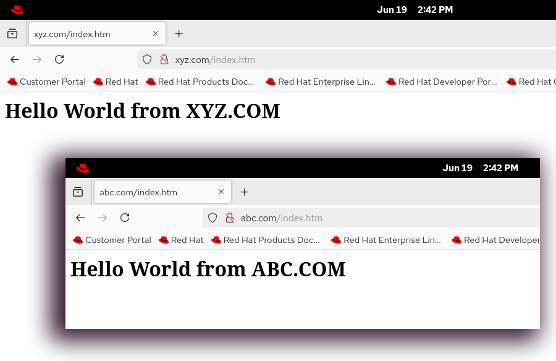Go back in the abc.com window
The width and height of the screenshot is (556, 361).
click(x=80, y=218)
